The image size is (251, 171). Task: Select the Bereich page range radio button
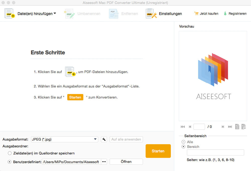(183, 147)
